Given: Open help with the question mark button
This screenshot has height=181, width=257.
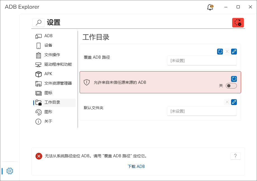Looking at the screenshot, I should (235, 156).
